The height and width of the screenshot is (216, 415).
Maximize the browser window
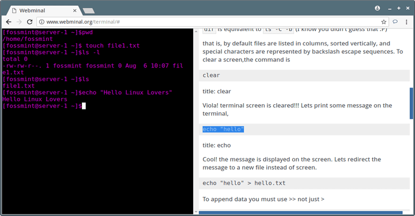(399, 9)
